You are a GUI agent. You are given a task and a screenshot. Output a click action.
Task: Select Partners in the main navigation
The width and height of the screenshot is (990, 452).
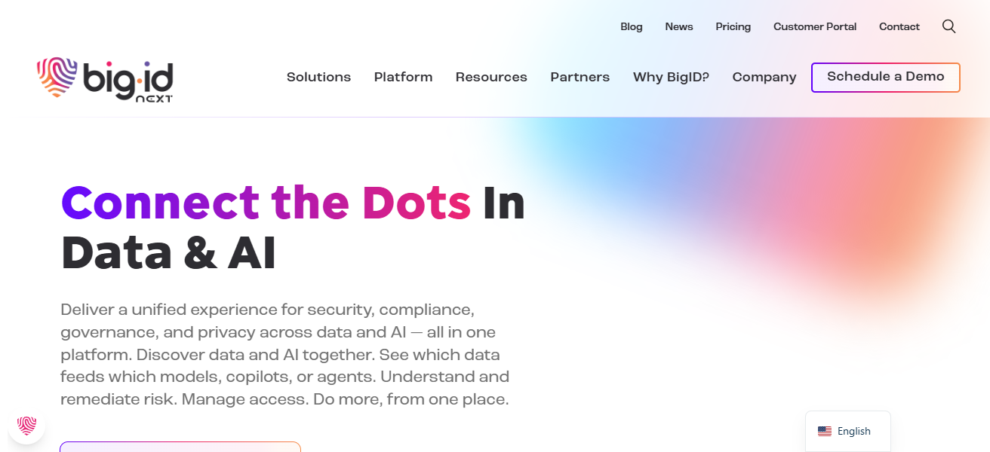coord(580,77)
